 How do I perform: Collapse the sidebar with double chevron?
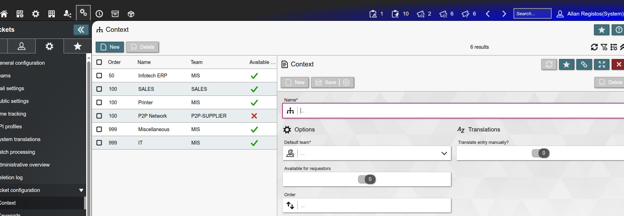(81, 30)
